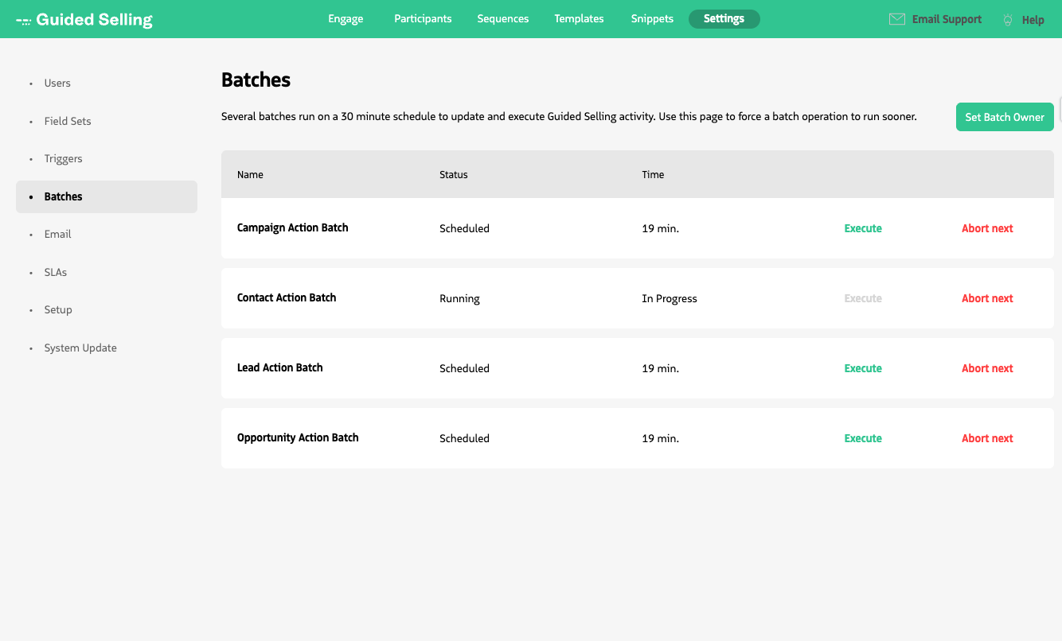This screenshot has width=1062, height=641.
Task: Switch to the Templates section
Action: pyautogui.click(x=579, y=18)
